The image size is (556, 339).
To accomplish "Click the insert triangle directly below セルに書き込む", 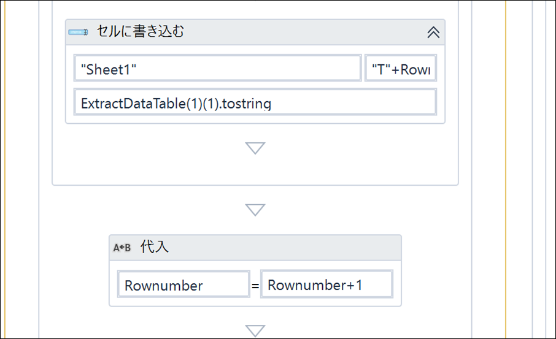I will point(255,148).
